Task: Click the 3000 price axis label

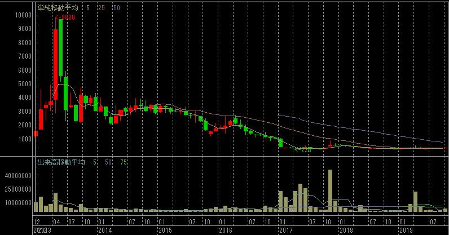Action: point(25,112)
